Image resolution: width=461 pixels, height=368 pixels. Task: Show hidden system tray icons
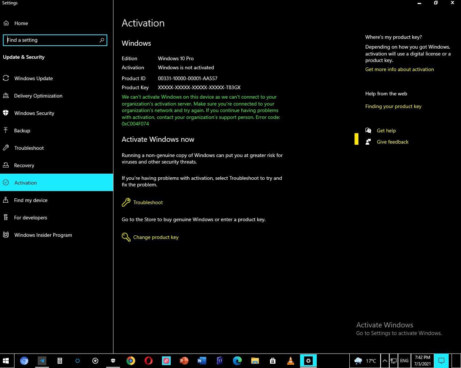pos(385,361)
